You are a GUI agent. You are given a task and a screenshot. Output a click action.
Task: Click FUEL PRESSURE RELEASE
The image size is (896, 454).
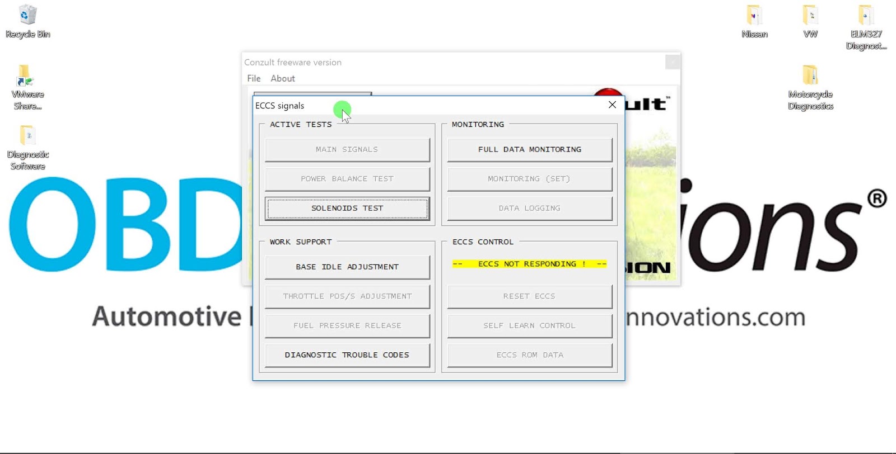[347, 326]
